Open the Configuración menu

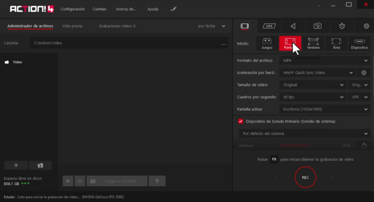coord(72,9)
